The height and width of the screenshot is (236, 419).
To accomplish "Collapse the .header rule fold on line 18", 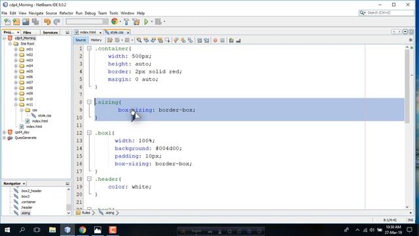I will point(89,179).
